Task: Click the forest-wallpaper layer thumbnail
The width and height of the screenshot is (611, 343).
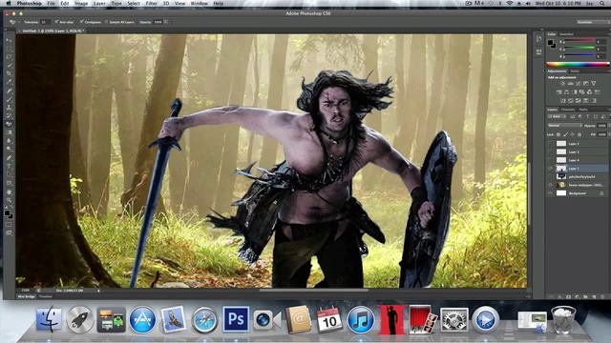Action: point(561,185)
